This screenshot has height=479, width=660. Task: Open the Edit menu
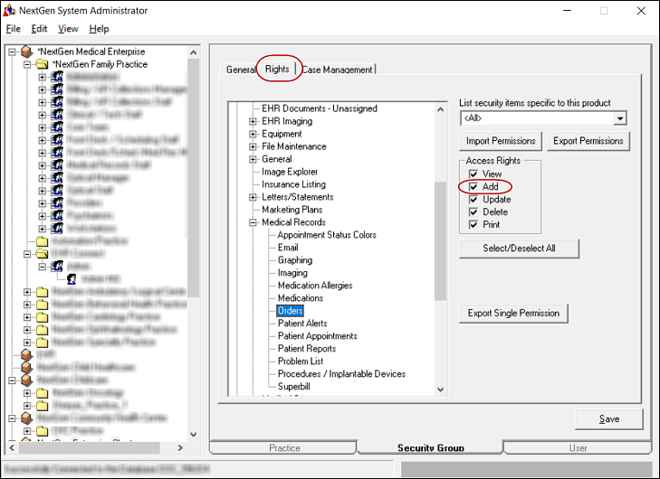click(39, 29)
